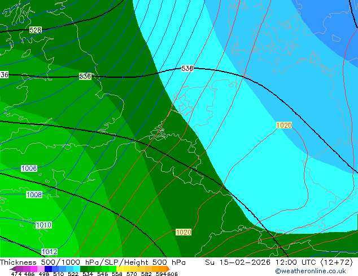358x276 pixels.
Task: Click the magenta swatch at 486
Action: pyautogui.click(x=34, y=269)
